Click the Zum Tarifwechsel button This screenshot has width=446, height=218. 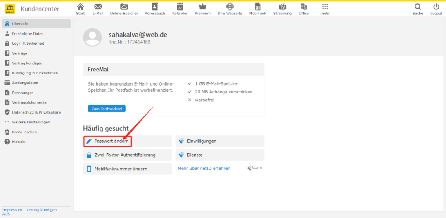[107, 109]
